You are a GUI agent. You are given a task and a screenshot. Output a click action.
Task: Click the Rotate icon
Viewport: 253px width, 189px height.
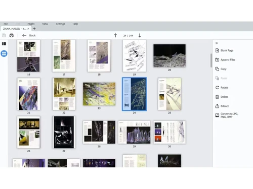pos(217,87)
